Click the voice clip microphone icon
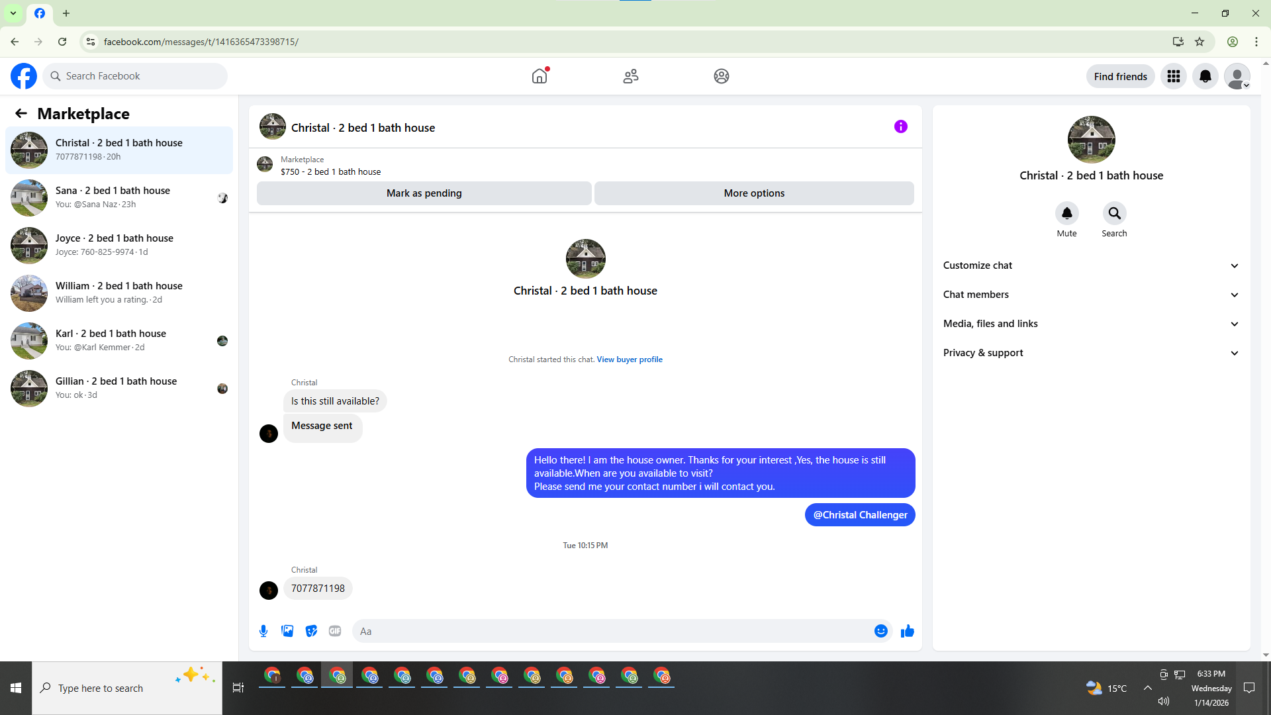The height and width of the screenshot is (715, 1271). pos(263,631)
